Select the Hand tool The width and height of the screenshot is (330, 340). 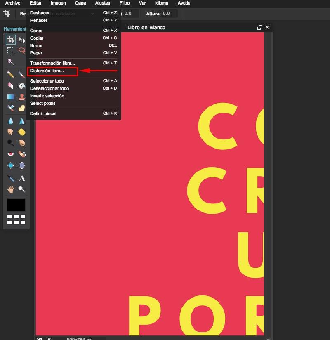[x=11, y=190]
